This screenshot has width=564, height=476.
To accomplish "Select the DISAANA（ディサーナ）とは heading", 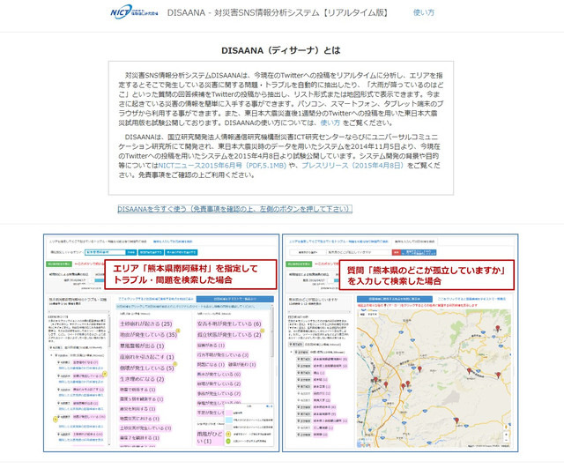I will pyautogui.click(x=281, y=50).
